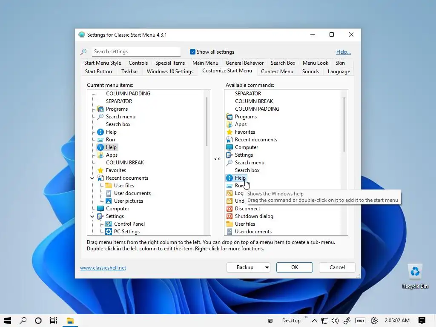Open the Language tab
The height and width of the screenshot is (327, 436).
click(338, 72)
